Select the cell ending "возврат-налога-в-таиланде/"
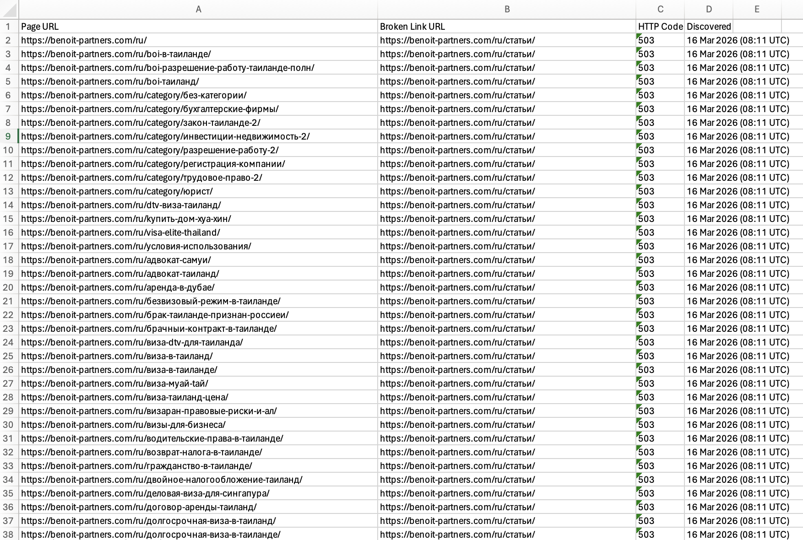 coord(198,452)
